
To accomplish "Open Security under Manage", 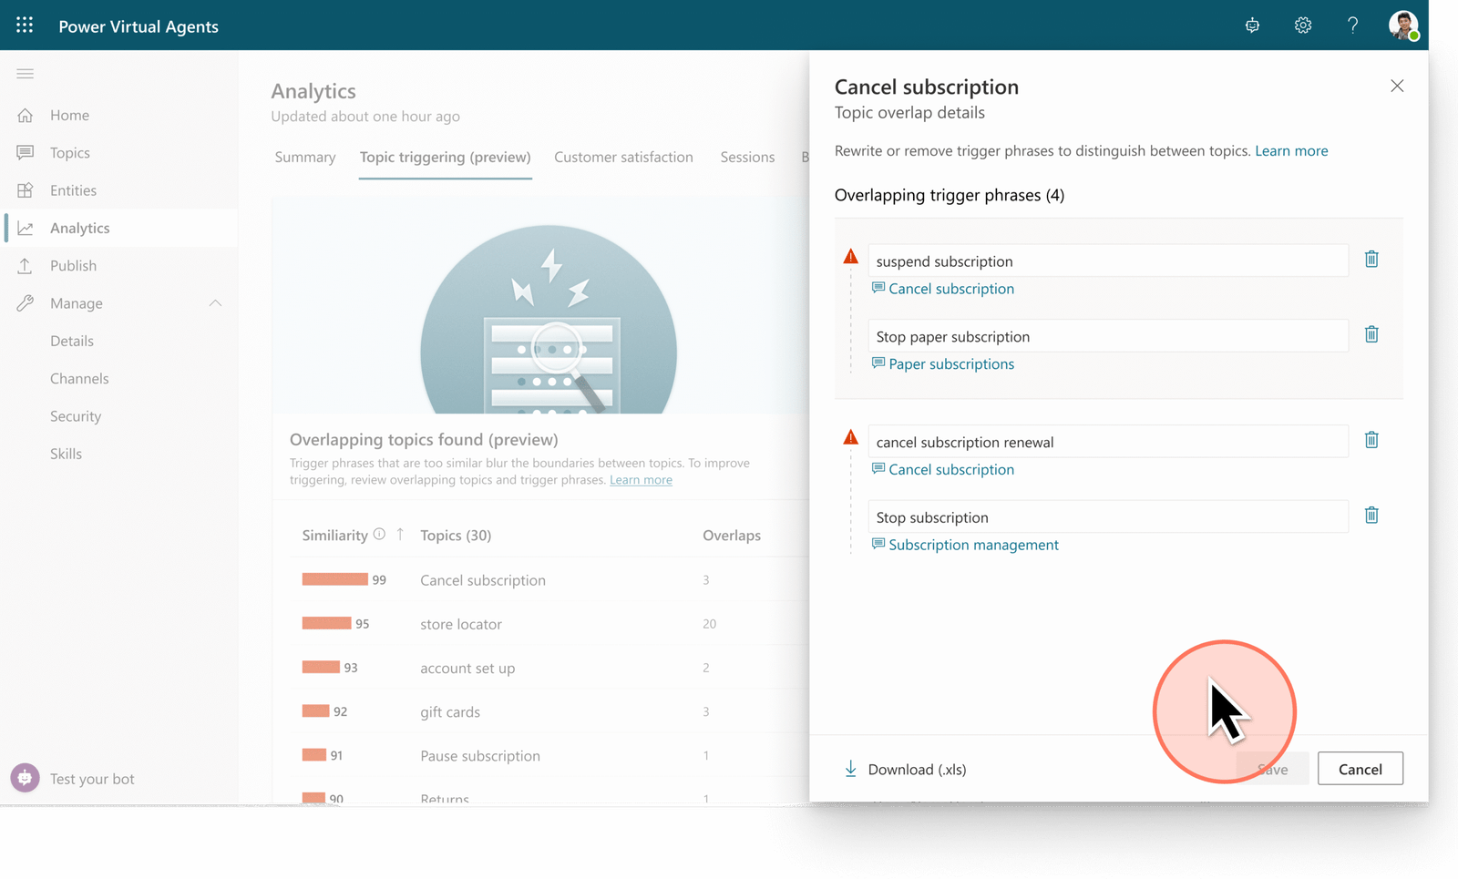I will point(76,416).
